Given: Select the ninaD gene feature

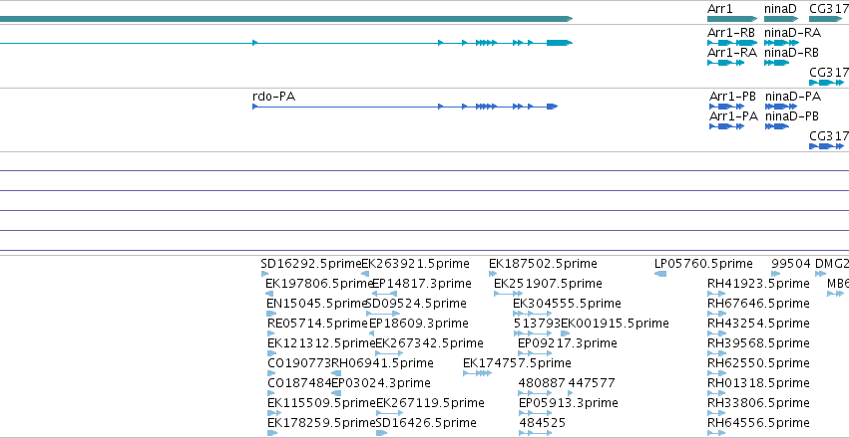Looking at the screenshot, I should [782, 19].
